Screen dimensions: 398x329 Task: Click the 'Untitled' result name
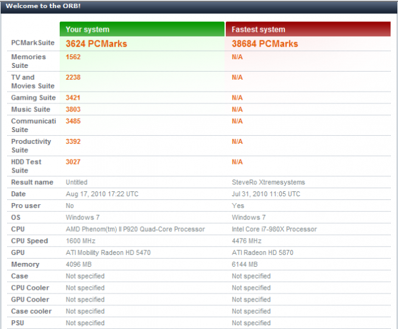76,183
